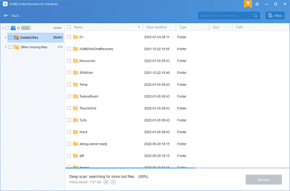Click the AOMEIWeChatRecovery folder icon

click(75, 49)
